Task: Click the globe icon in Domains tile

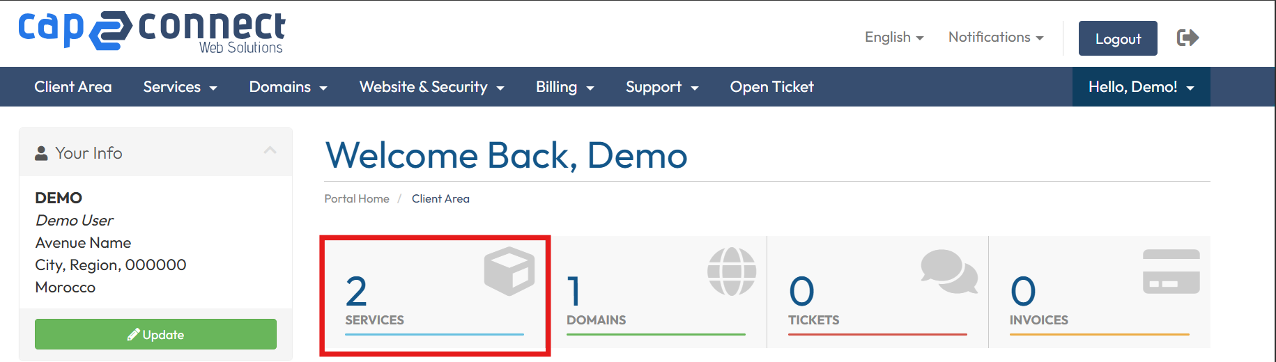Action: pyautogui.click(x=732, y=271)
